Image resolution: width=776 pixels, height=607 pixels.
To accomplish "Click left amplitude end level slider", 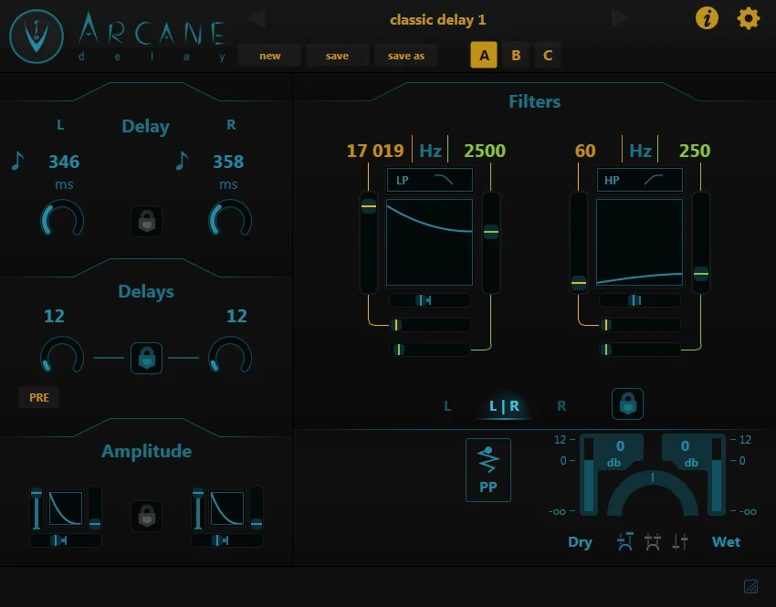I will coord(95,508).
